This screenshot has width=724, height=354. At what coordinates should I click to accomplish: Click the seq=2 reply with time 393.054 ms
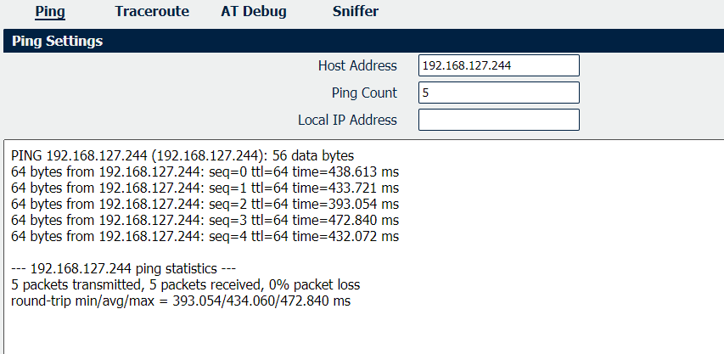click(x=205, y=205)
